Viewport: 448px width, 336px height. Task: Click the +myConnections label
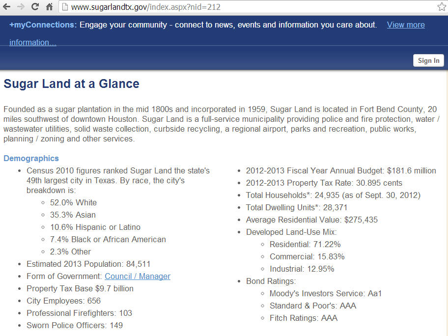point(43,25)
